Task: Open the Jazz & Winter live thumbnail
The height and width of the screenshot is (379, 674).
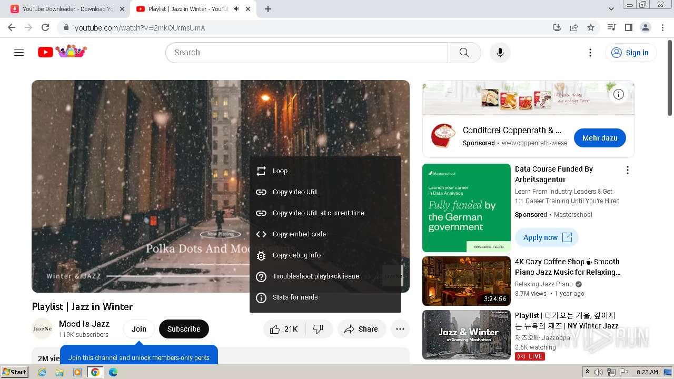Action: pyautogui.click(x=467, y=335)
